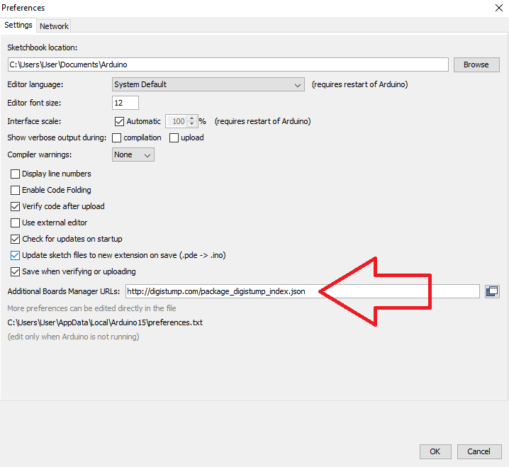Switch to the Network tab
The image size is (509, 467).
pyautogui.click(x=54, y=26)
